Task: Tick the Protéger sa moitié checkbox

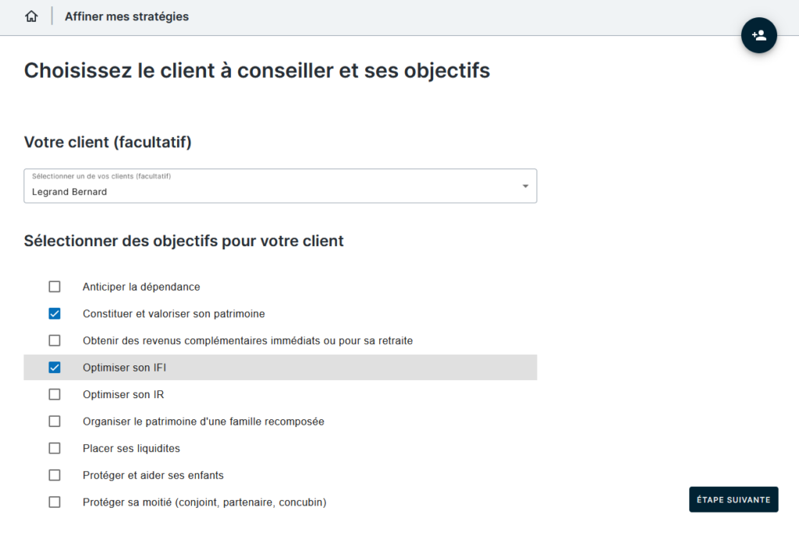Action: point(55,503)
